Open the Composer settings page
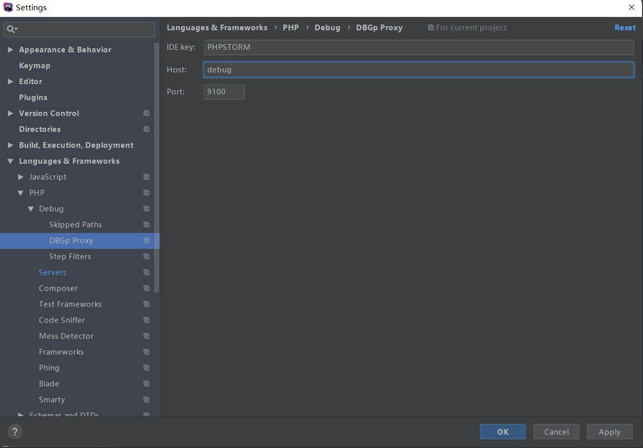643x448 pixels. click(58, 288)
